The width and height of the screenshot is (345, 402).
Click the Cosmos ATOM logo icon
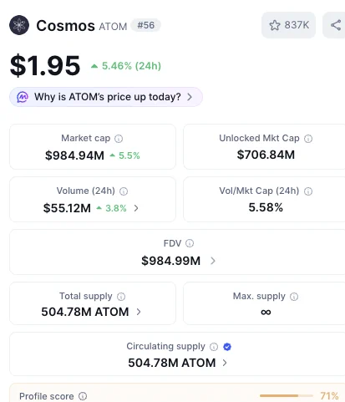tap(19, 25)
